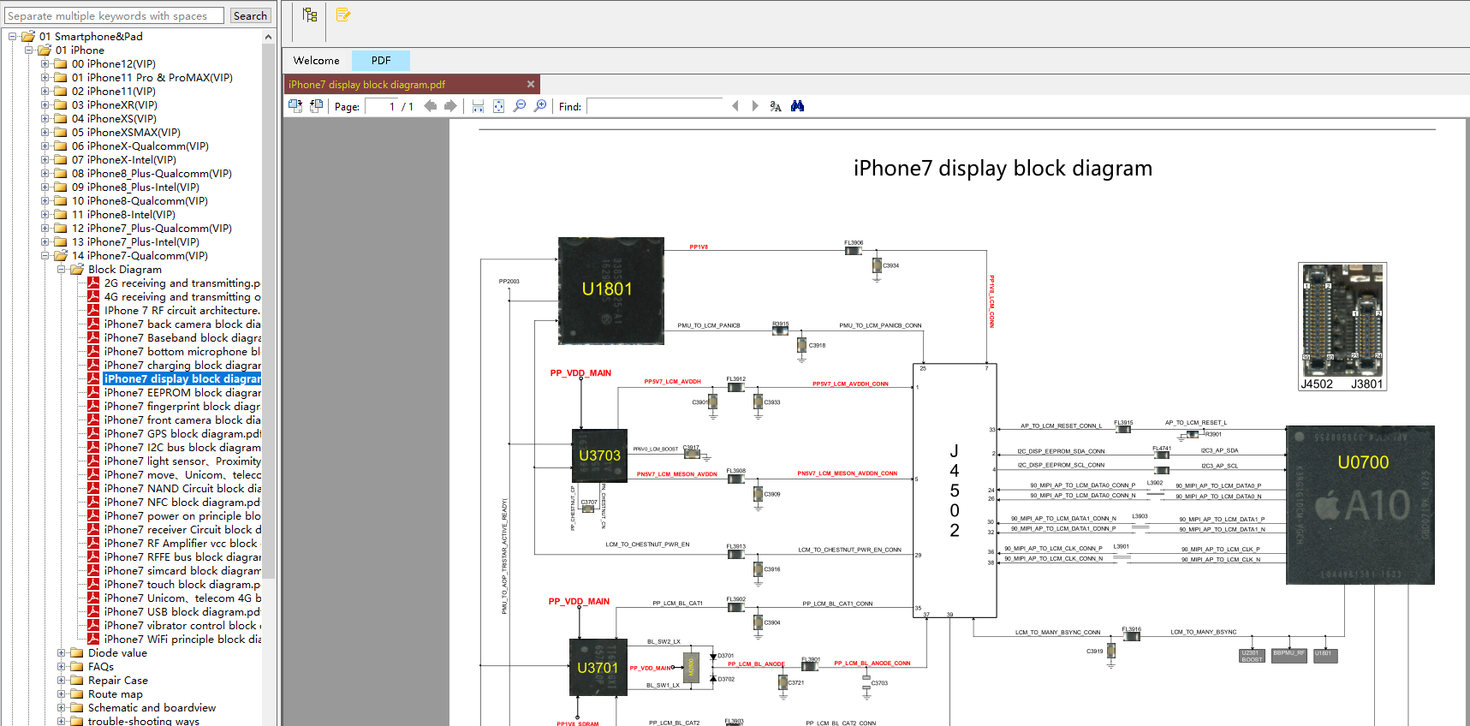This screenshot has width=1470, height=726.
Task: Click the tree structure toolbar icon
Action: 310,15
